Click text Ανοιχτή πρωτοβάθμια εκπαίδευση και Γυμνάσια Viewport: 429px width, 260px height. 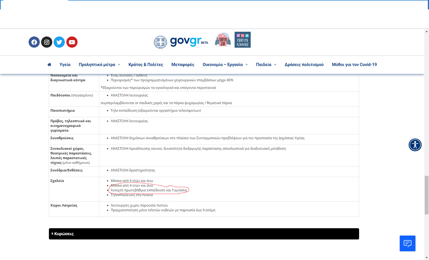[x=149, y=190]
